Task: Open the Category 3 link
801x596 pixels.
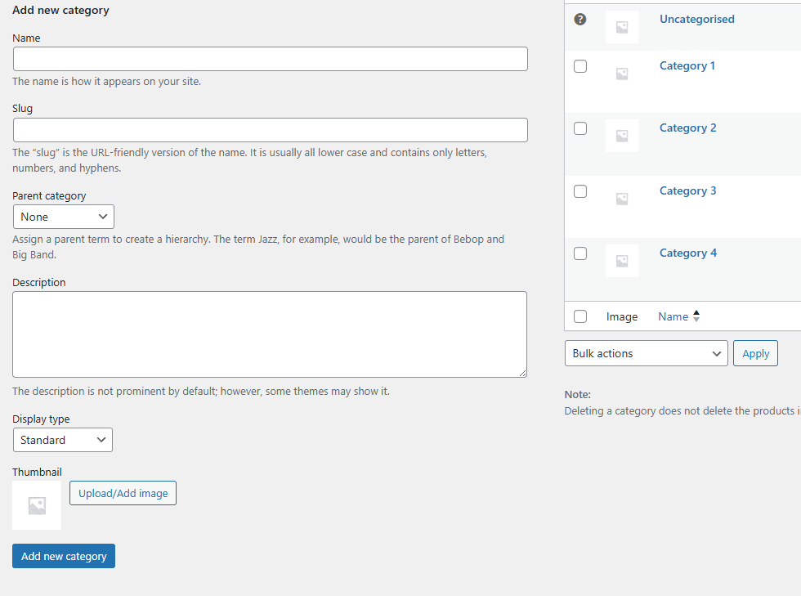Action: pyautogui.click(x=687, y=191)
